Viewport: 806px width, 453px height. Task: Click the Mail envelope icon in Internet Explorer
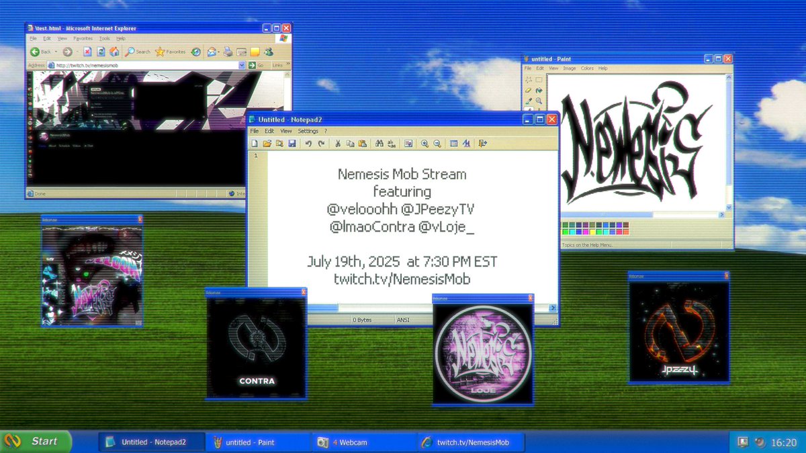(x=211, y=52)
